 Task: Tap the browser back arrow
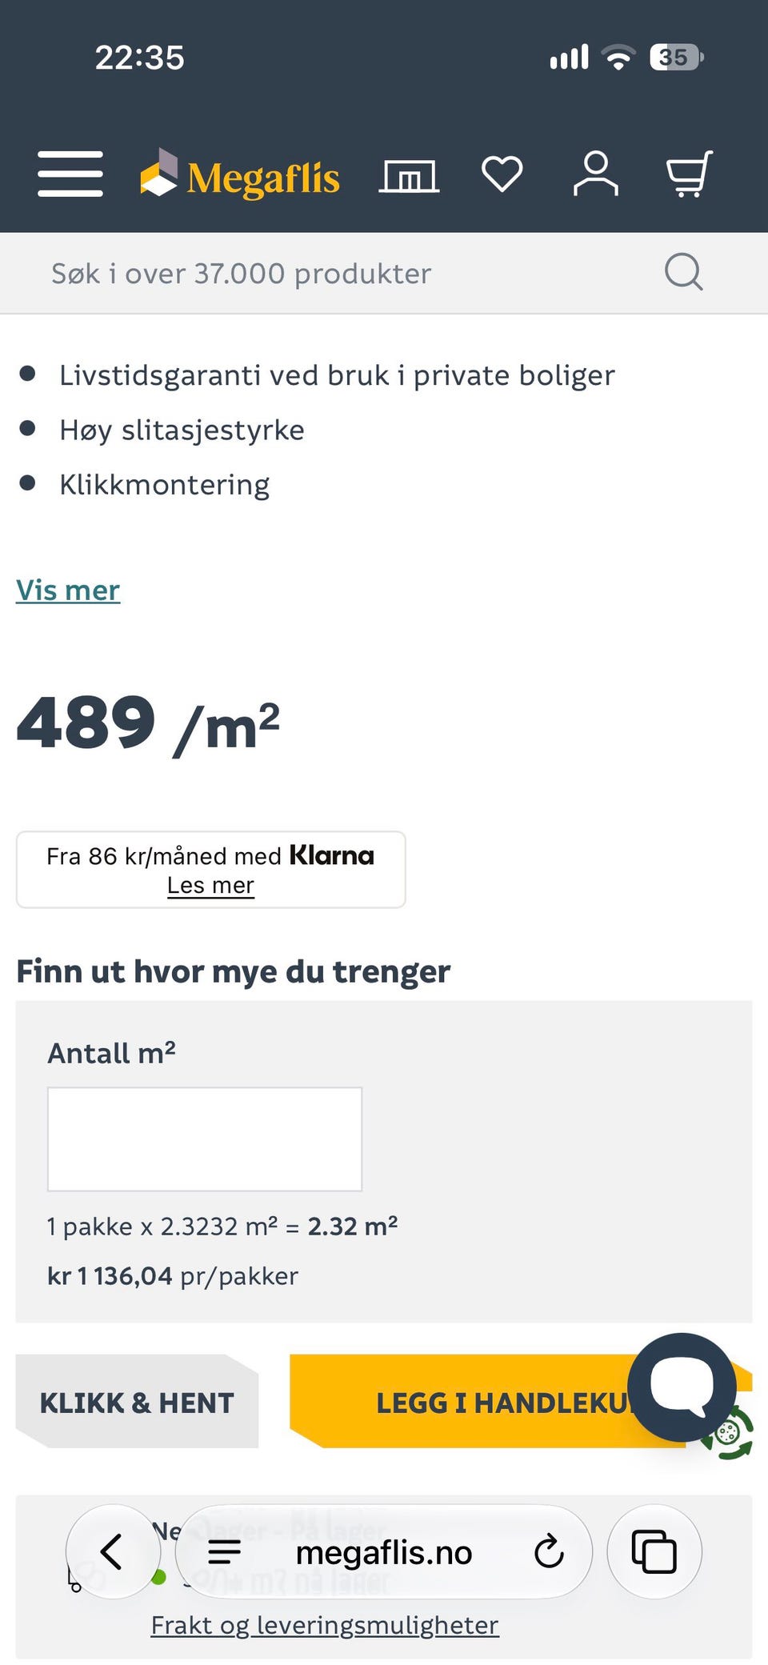(112, 1551)
